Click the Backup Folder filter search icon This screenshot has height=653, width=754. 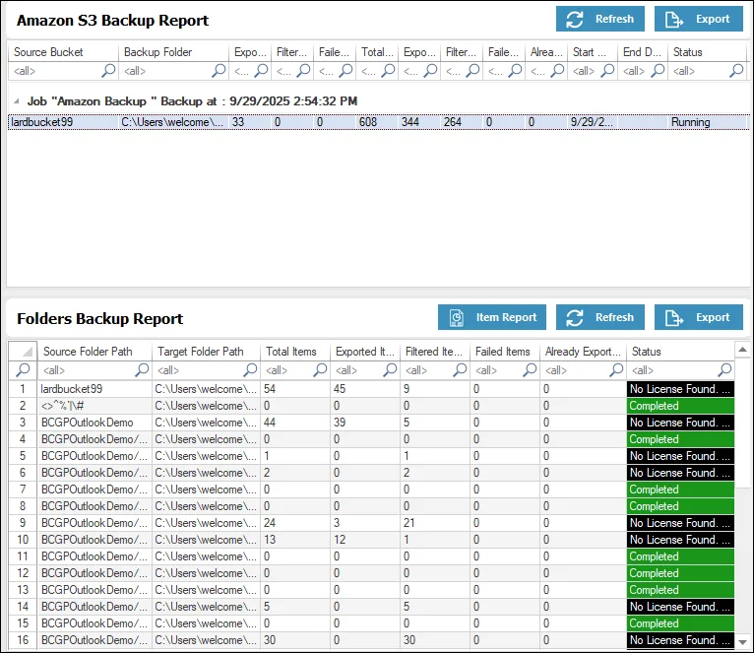point(219,71)
